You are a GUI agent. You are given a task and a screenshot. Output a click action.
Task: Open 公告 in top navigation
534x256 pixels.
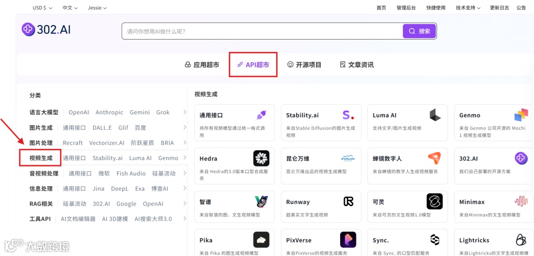click(521, 8)
